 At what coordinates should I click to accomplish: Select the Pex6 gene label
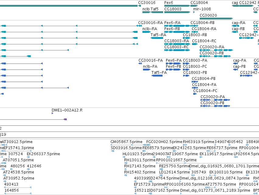[x=169, y=3]
